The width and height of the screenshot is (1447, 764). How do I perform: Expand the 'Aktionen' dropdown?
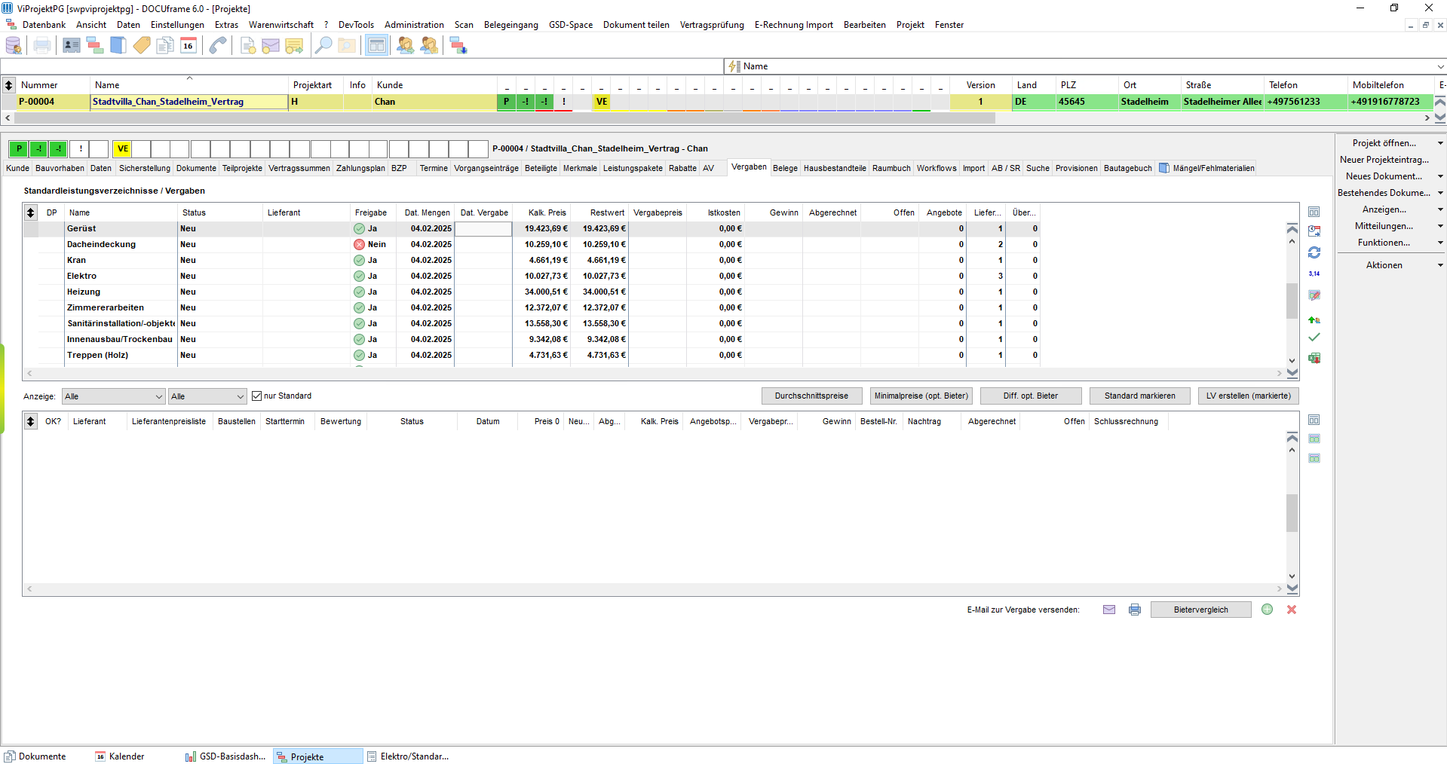(1439, 265)
